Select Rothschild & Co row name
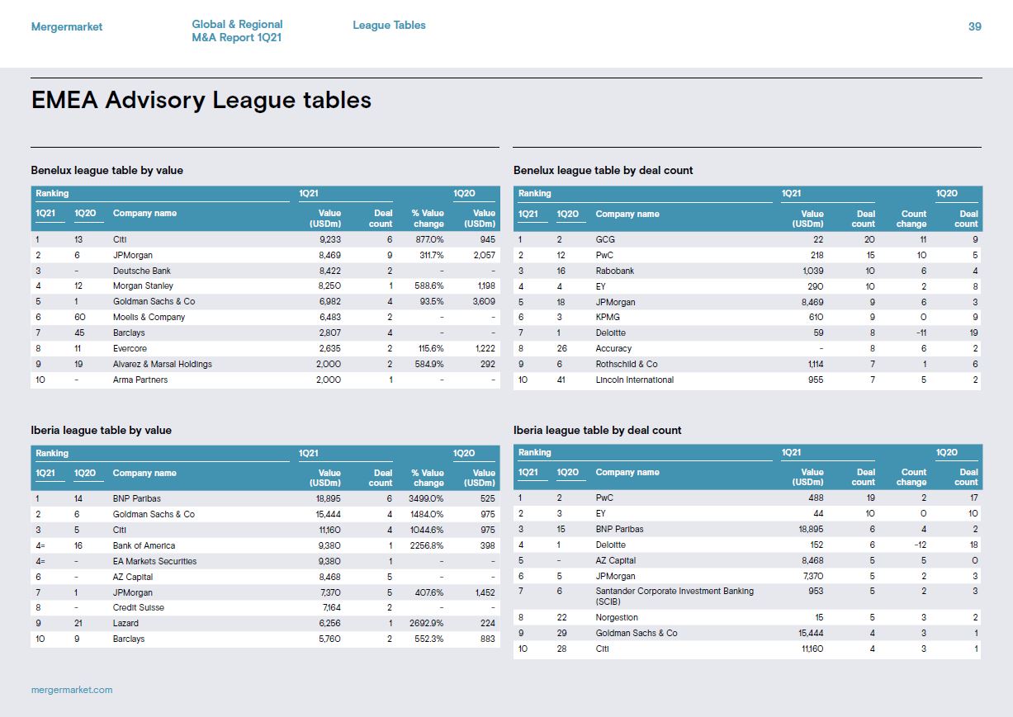Viewport: 1013px width, 717px height. [627, 364]
